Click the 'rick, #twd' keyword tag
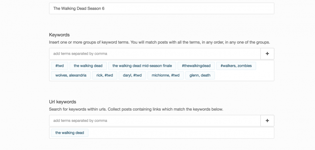This screenshot has height=150, width=315. 105,75
